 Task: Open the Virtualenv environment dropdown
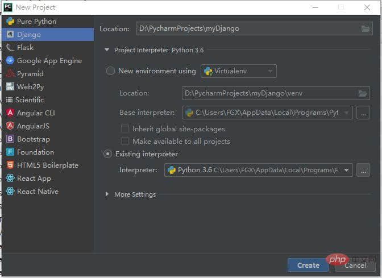239,71
